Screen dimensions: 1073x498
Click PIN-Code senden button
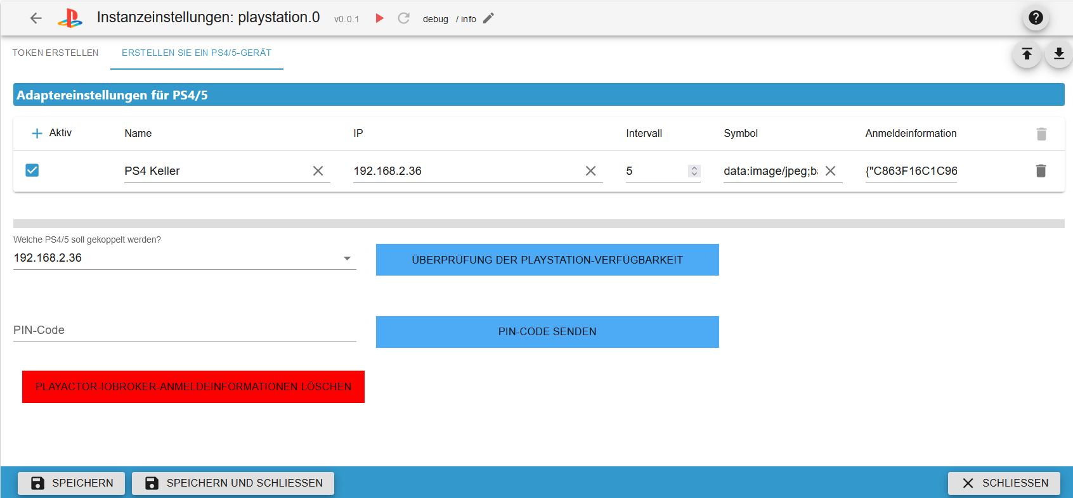547,332
